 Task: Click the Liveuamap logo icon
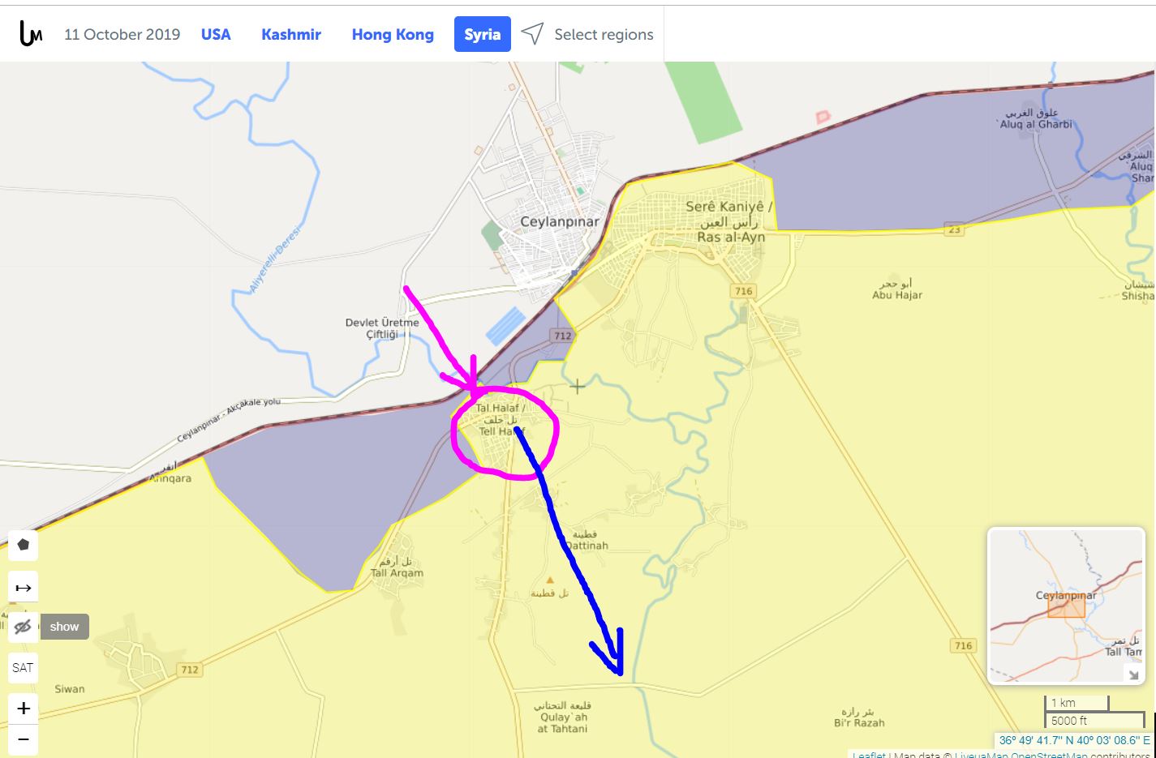tap(30, 34)
